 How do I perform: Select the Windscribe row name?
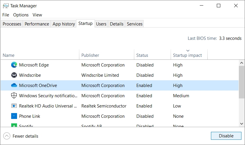pyautogui.click(x=30, y=75)
